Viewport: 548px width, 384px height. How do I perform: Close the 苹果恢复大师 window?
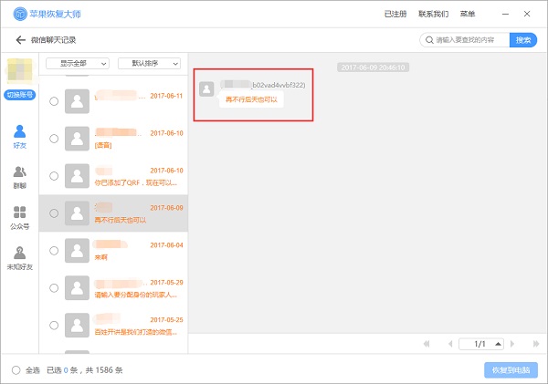(x=527, y=14)
